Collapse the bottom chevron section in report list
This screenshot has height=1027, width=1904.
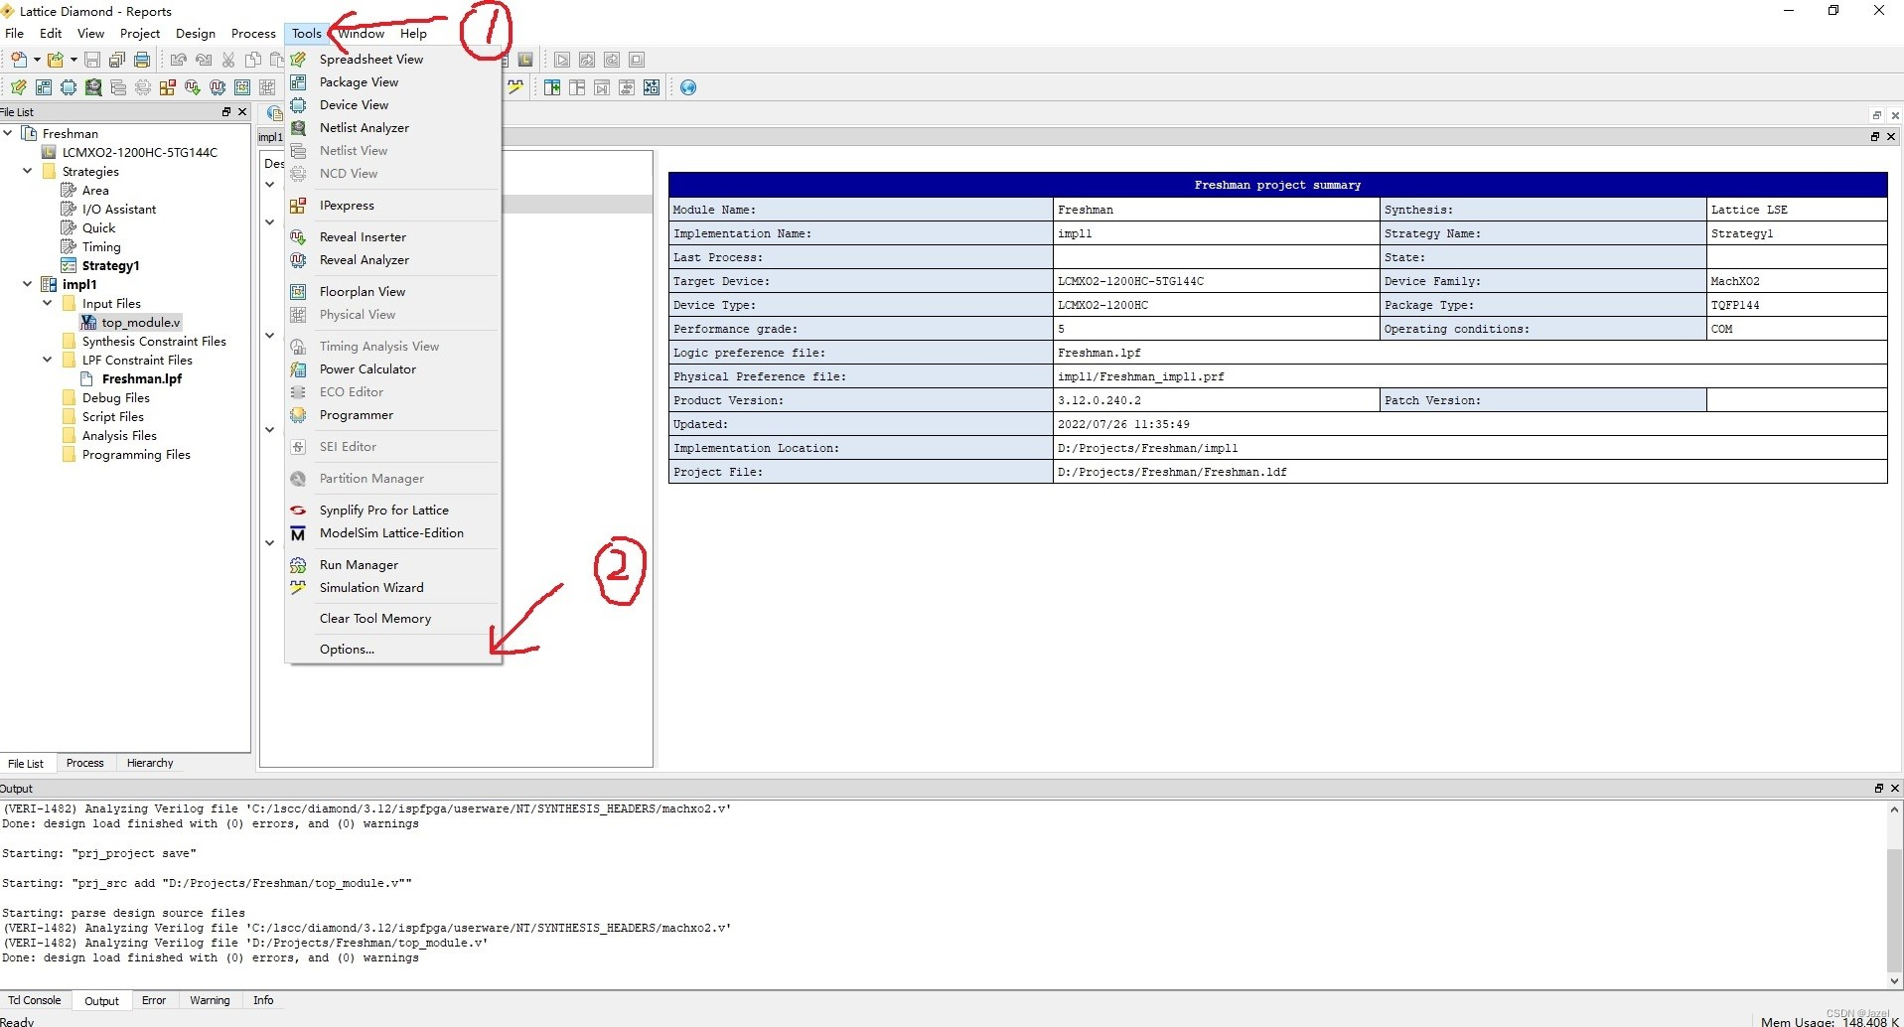[269, 543]
